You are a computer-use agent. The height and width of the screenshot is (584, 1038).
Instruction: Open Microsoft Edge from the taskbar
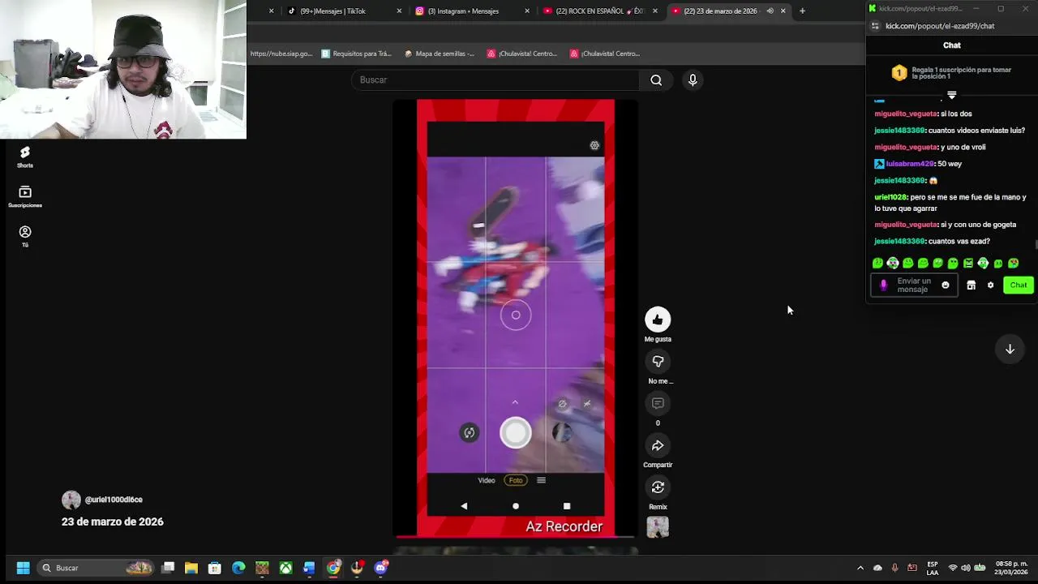click(x=238, y=568)
